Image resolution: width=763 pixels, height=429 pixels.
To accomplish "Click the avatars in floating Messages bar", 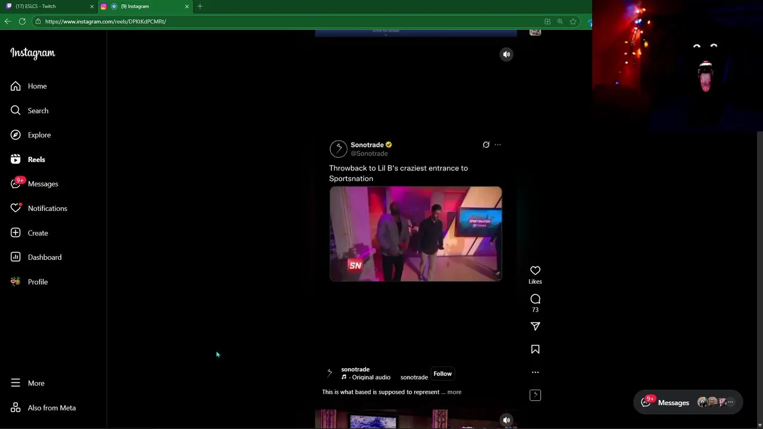I will point(717,402).
